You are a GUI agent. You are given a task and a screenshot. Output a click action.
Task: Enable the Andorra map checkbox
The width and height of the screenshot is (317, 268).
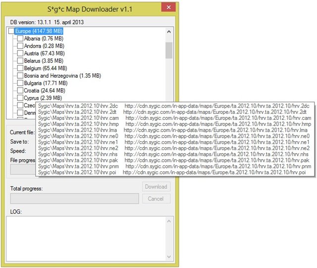click(20, 46)
